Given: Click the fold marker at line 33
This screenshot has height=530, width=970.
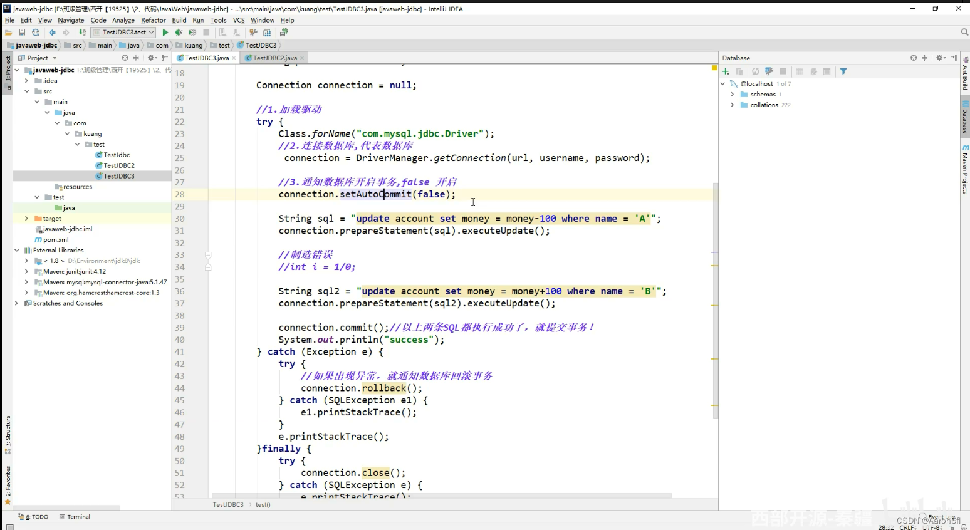Looking at the screenshot, I should click(x=208, y=255).
